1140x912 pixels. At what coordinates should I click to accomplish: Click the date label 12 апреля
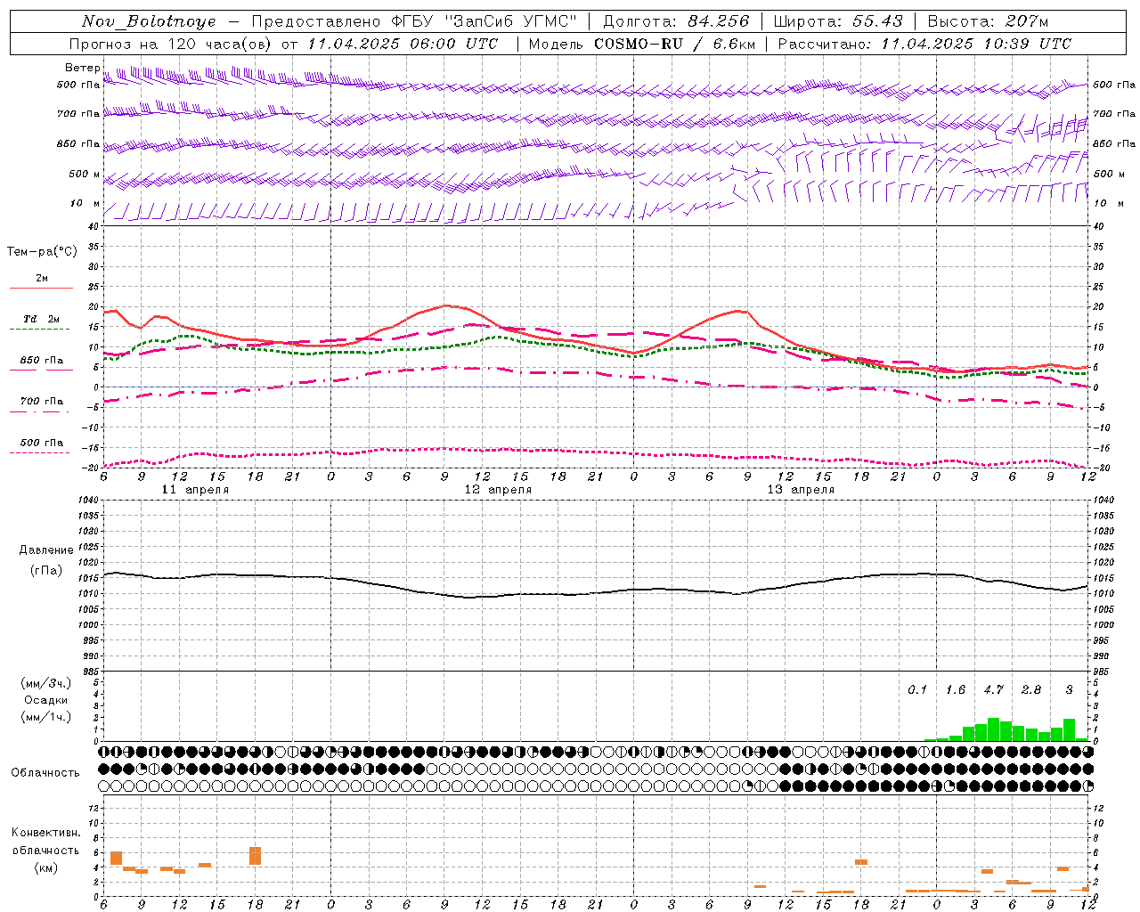498,490
